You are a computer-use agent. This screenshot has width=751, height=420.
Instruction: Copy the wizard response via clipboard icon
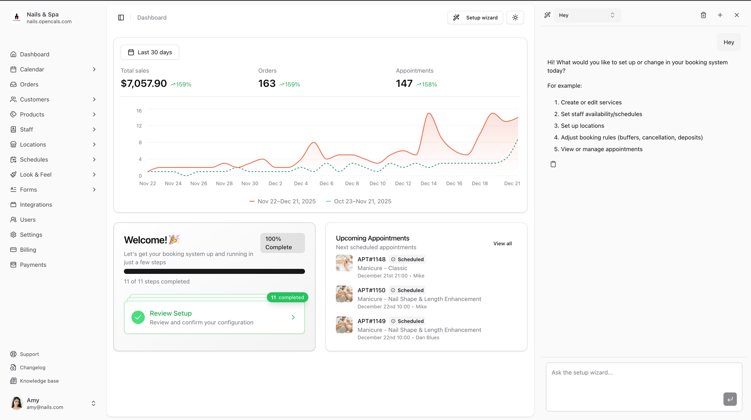click(x=553, y=164)
